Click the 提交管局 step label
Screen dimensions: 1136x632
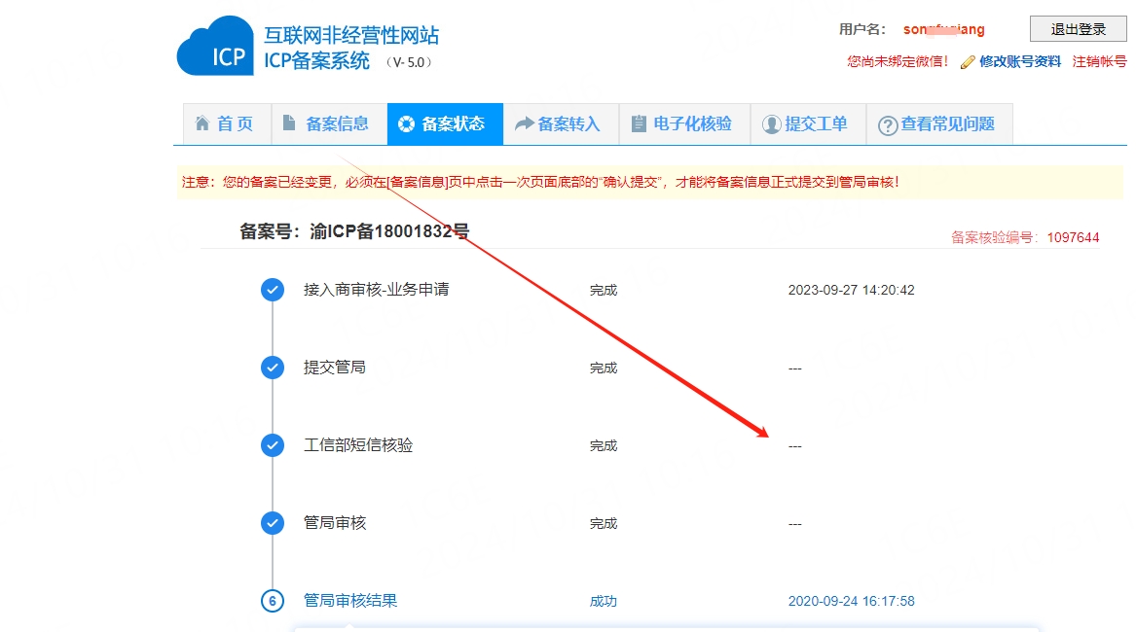point(334,367)
